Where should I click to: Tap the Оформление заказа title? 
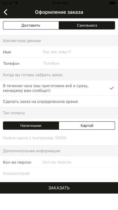(x=59, y=12)
